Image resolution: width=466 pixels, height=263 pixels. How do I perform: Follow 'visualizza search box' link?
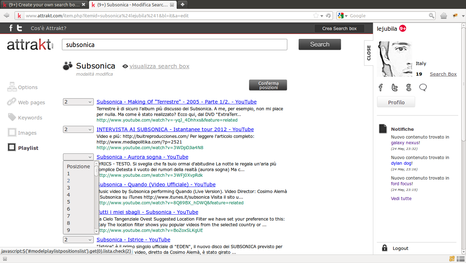(159, 66)
